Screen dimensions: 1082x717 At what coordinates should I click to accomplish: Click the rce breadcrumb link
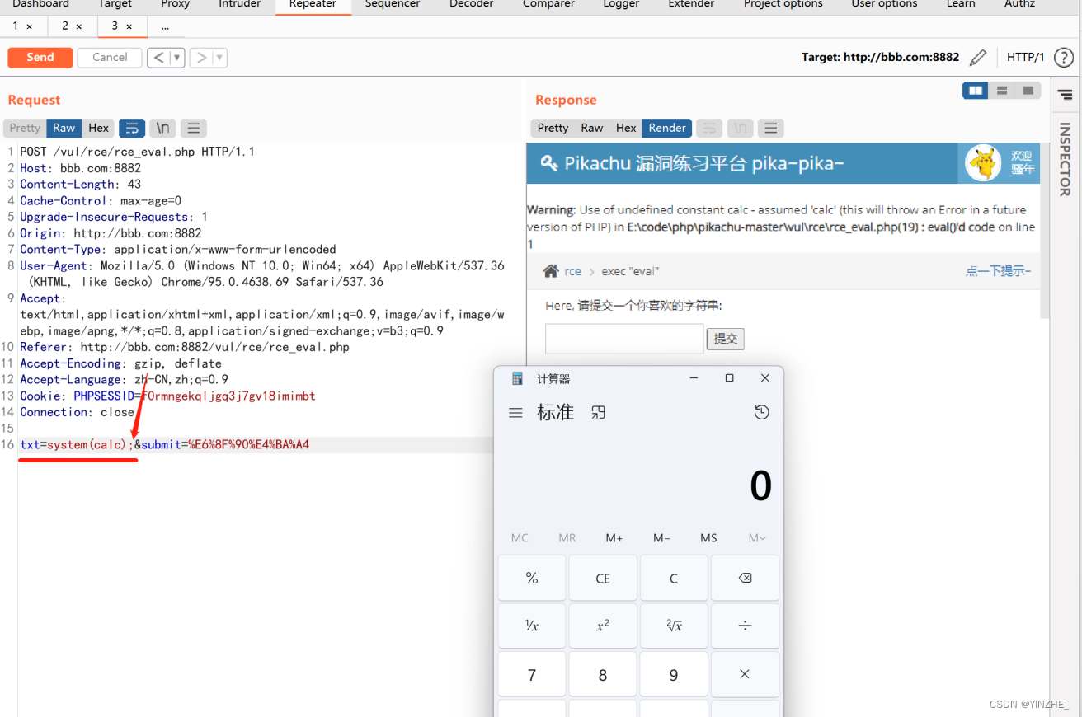pos(572,271)
